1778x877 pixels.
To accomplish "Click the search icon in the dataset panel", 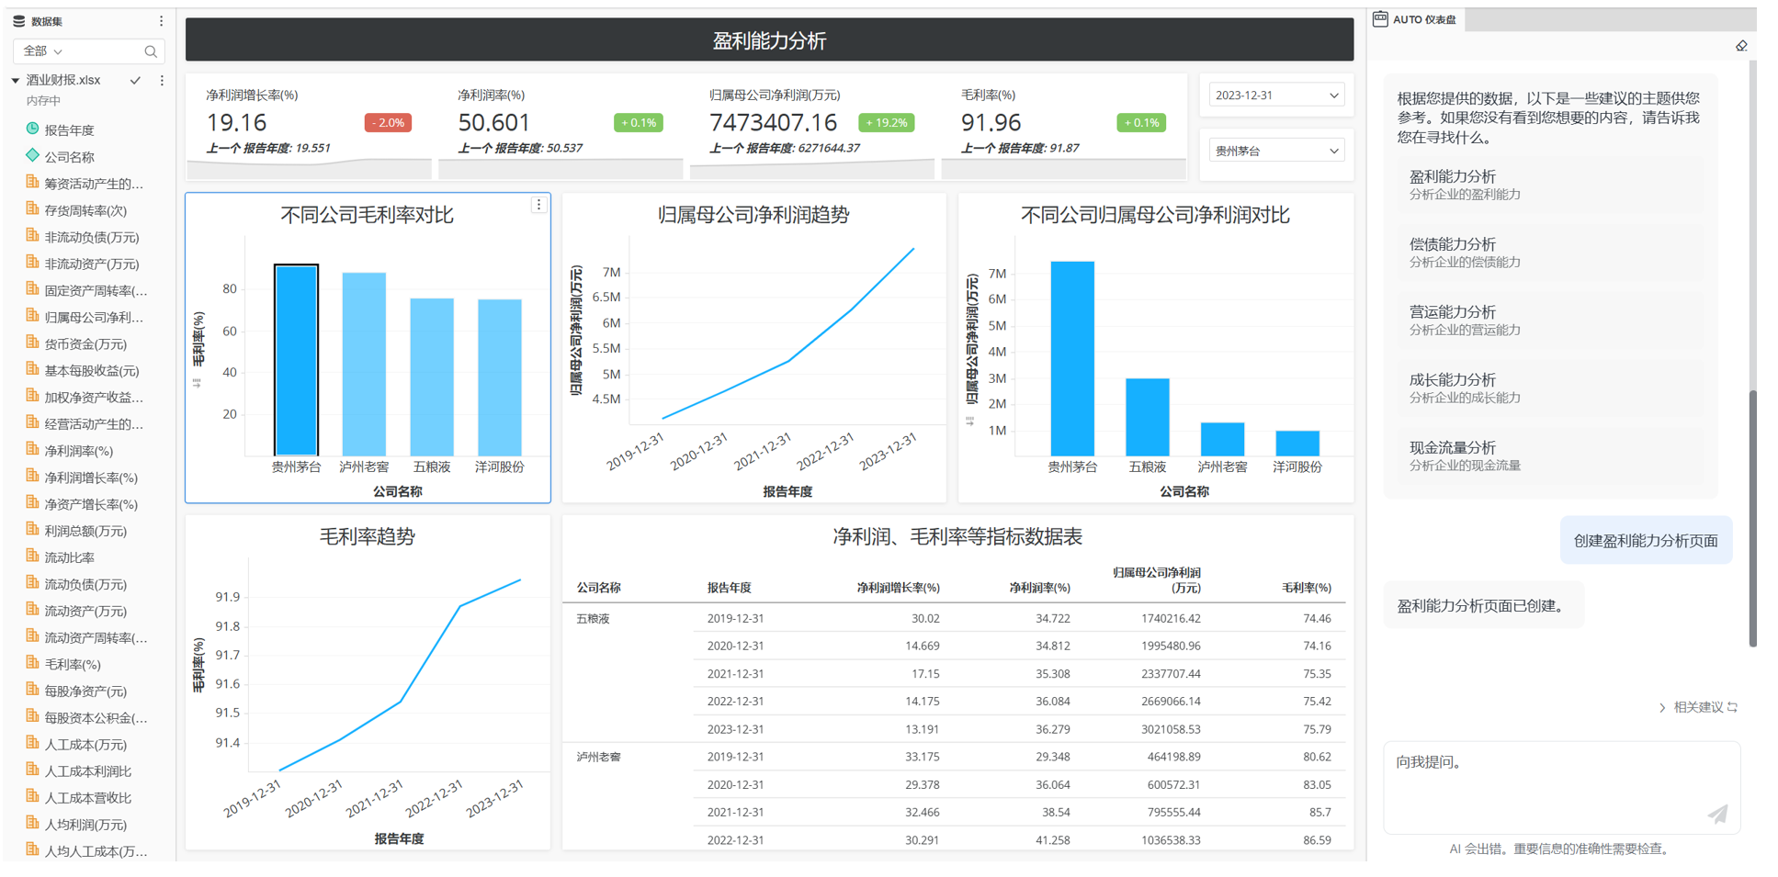I will 151,51.
